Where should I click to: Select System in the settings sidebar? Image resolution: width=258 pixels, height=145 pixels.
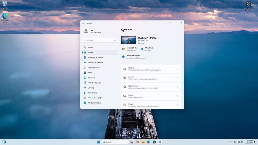[100, 53]
